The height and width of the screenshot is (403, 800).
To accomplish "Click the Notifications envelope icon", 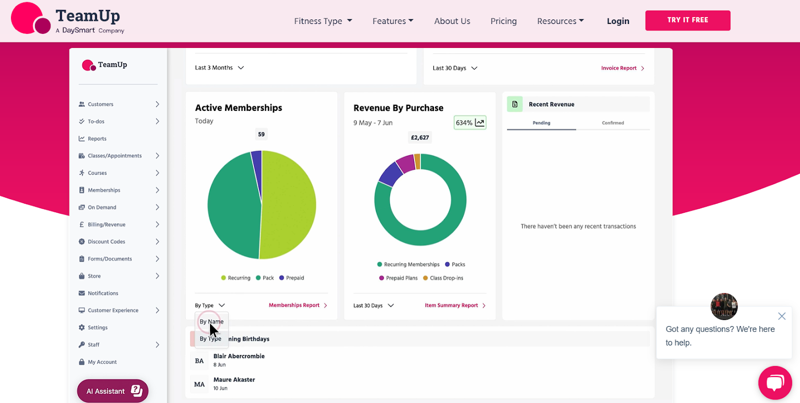I will click(x=81, y=293).
